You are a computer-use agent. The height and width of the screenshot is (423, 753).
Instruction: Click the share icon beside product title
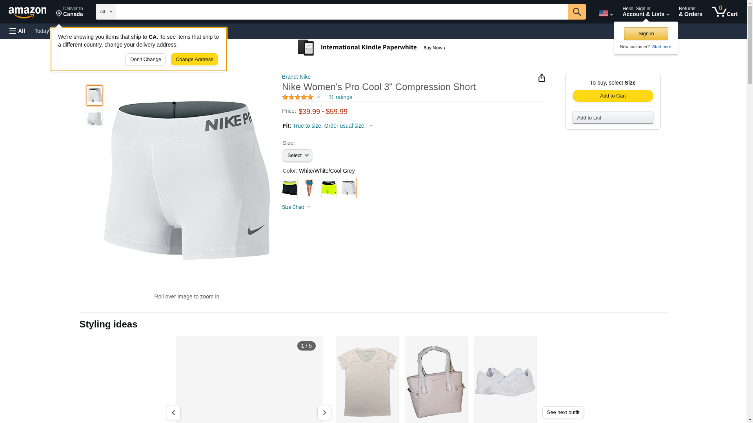click(542, 78)
